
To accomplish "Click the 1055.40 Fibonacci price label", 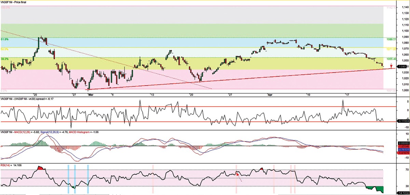I will (x=391, y=59).
